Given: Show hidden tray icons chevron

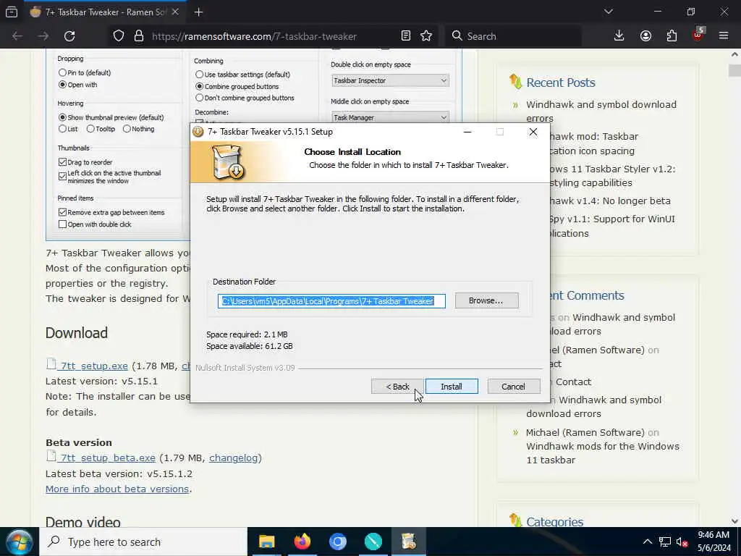Looking at the screenshot, I should [648, 542].
